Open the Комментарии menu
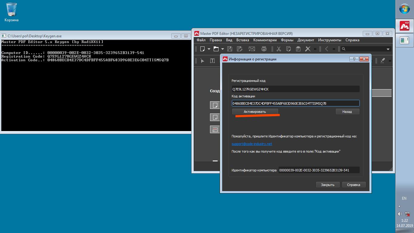Viewport: 414px width, 233px height. click(265, 40)
